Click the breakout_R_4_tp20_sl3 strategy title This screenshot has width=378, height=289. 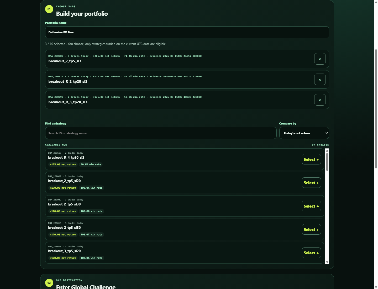point(66,157)
